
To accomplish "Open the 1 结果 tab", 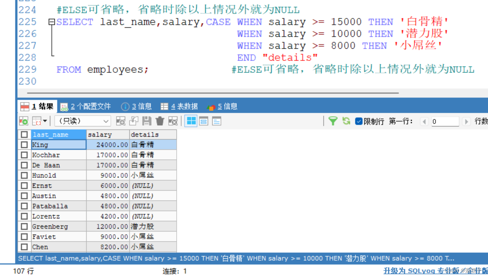I will pyautogui.click(x=37, y=106).
